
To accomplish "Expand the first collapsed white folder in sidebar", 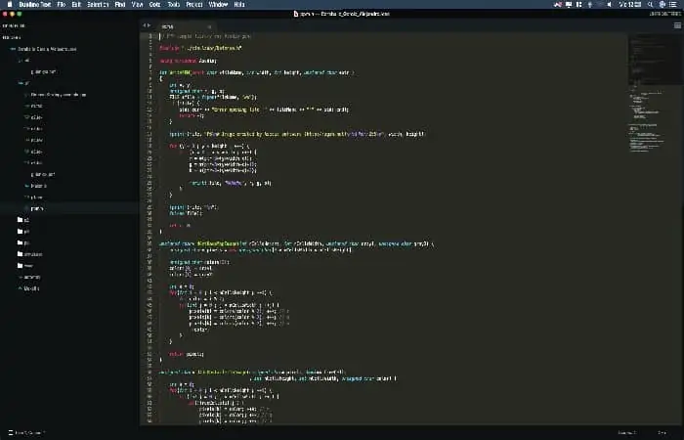I will click(x=20, y=220).
